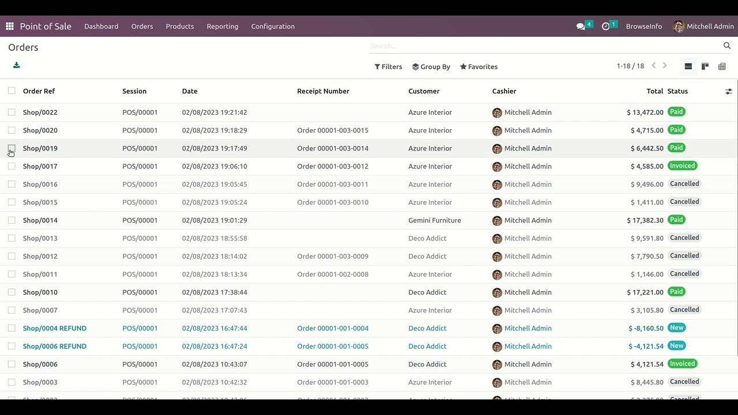Viewport: 738px width, 415px height.
Task: Toggle the select-all orders checkbox
Action: (12, 90)
